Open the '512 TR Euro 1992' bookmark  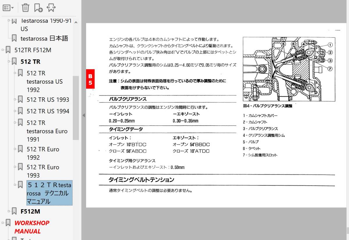point(43,153)
